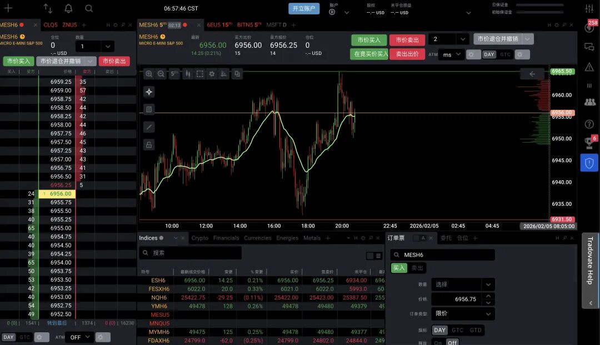600x345 pixels.
Task: Expand the chart 市价退仓并撤销 dropdown arrow
Action: pos(528,39)
